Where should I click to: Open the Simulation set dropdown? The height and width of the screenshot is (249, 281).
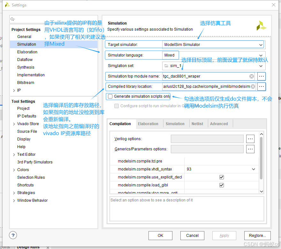point(261,66)
